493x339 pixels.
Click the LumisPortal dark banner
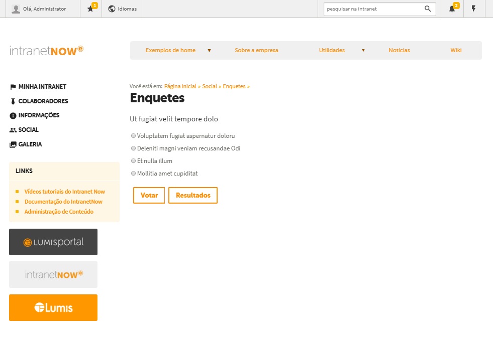coord(53,242)
